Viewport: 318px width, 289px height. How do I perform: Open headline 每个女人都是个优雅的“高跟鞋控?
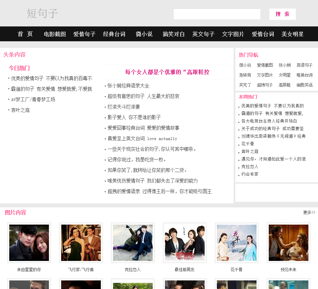[167, 72]
